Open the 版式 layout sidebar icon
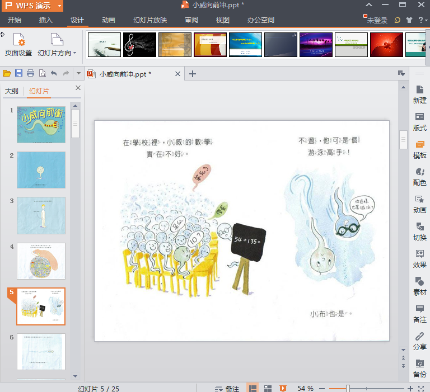430x392 pixels. click(419, 122)
